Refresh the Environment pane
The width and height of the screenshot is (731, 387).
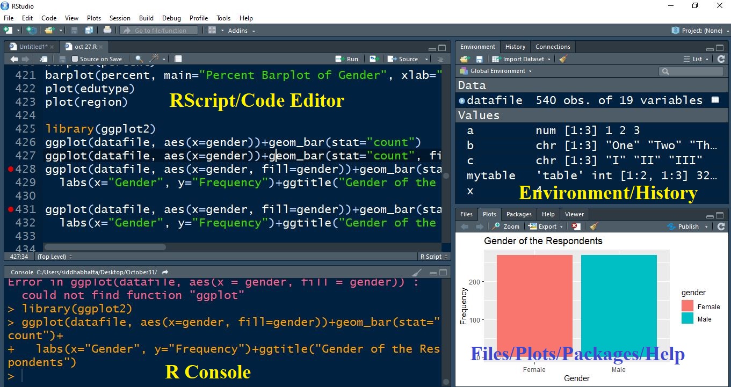[x=721, y=59]
